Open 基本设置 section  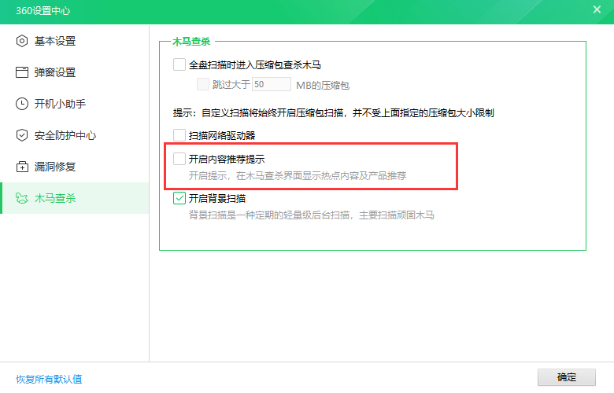coord(75,41)
